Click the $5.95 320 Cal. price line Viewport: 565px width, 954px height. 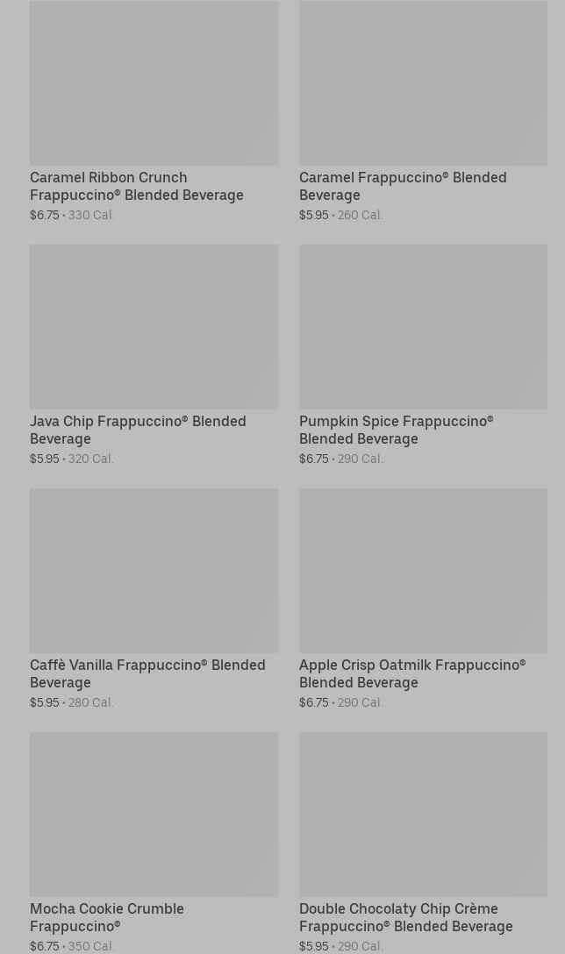click(x=72, y=459)
